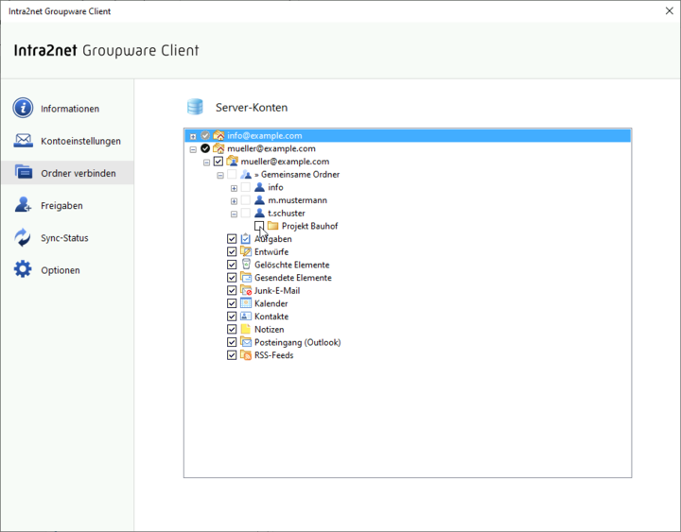Click the Projekt Bauhof folder icon
The width and height of the screenshot is (681, 532).
pos(272,226)
